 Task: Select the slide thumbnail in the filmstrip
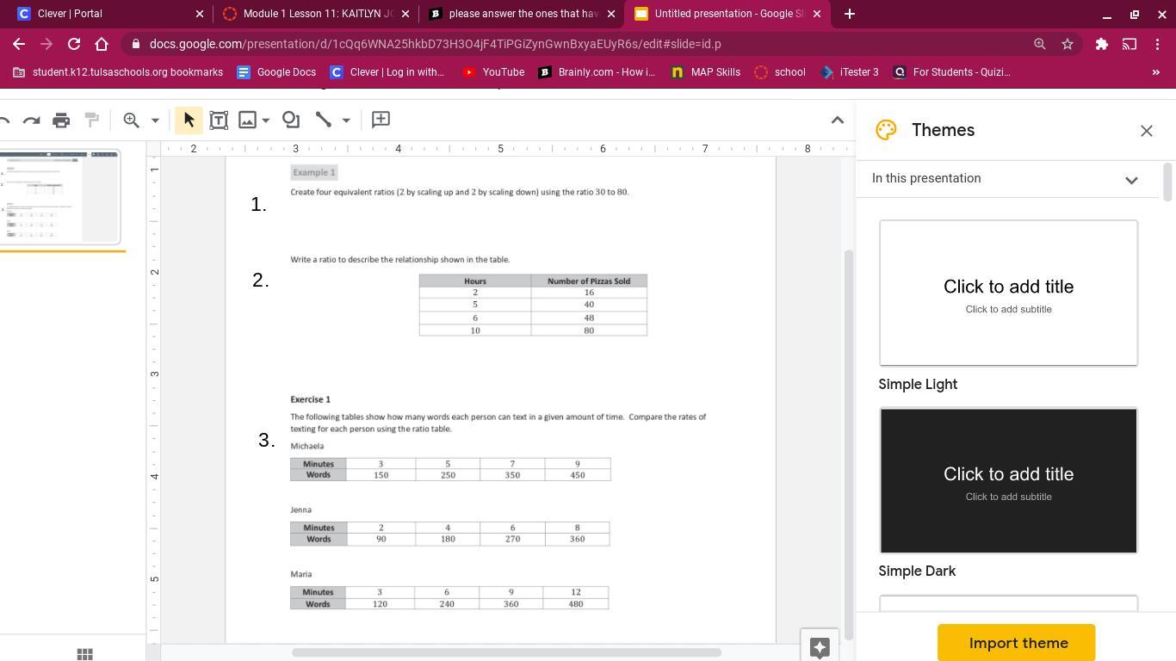tap(59, 197)
